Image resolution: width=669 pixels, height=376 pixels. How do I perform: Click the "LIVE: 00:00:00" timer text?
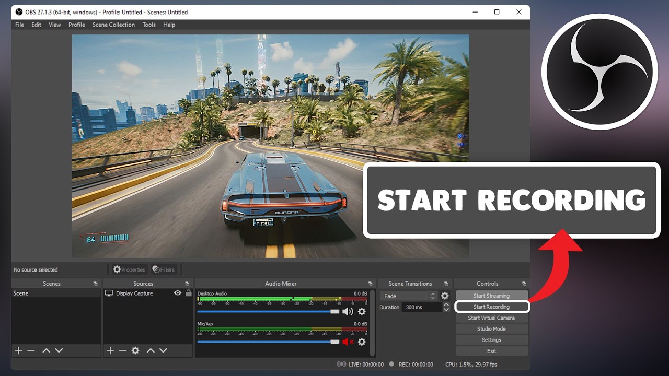(366, 365)
